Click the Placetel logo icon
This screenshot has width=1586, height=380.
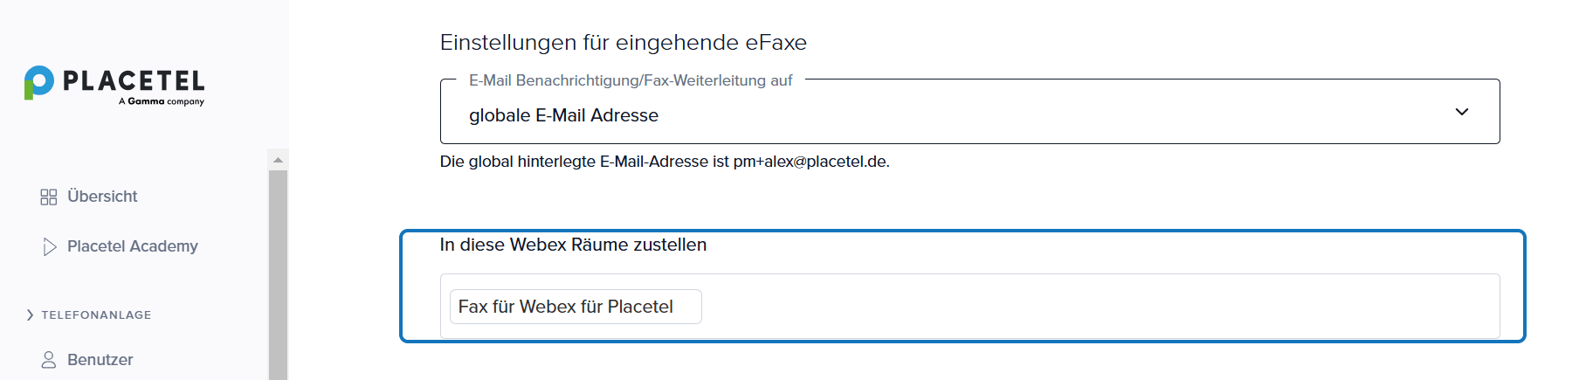pos(39,82)
